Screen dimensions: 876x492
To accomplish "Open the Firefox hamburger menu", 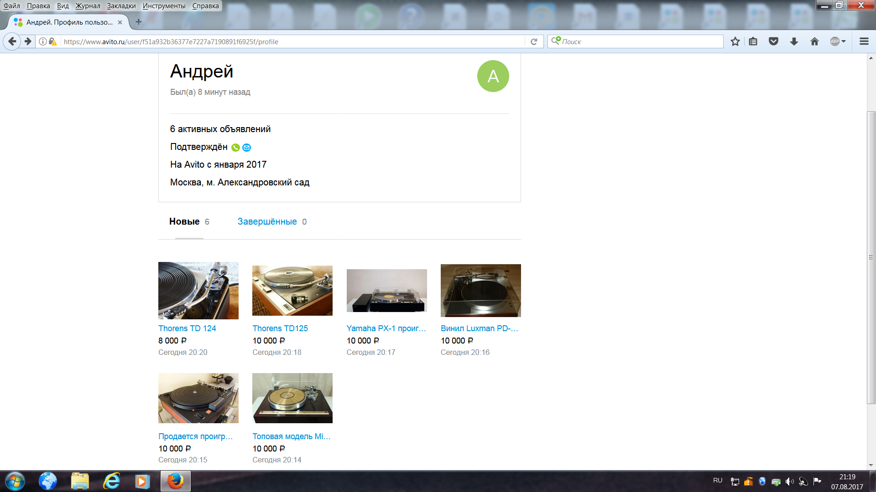I will (864, 41).
